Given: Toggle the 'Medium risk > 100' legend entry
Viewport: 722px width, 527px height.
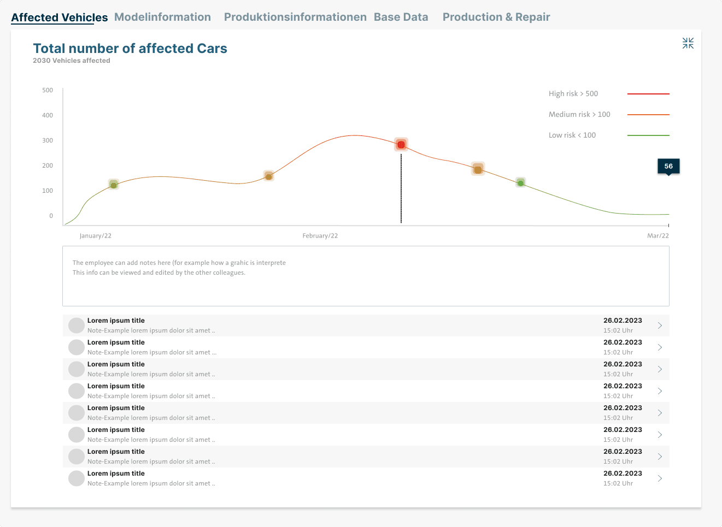Looking at the screenshot, I should pos(579,114).
